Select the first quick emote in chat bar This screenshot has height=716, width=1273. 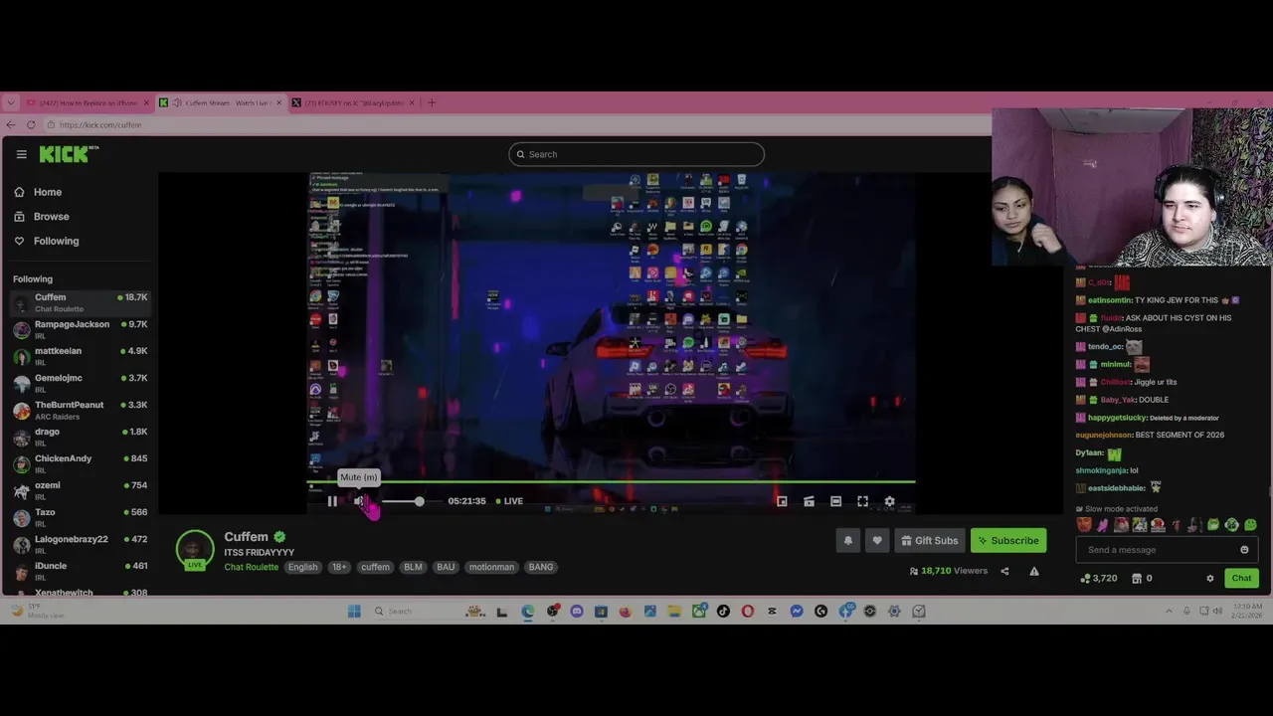pyautogui.click(x=1084, y=525)
